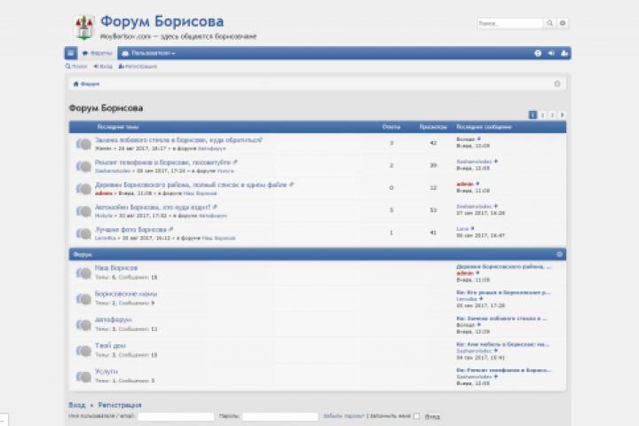Click the login arrow icon in navbar

551,53
